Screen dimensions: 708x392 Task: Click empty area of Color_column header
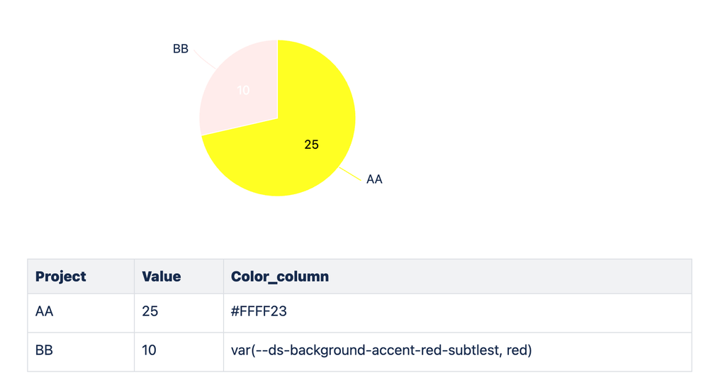[x=510, y=276]
